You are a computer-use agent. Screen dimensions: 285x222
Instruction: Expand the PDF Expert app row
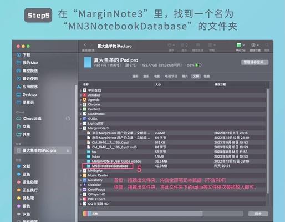(x=80, y=199)
